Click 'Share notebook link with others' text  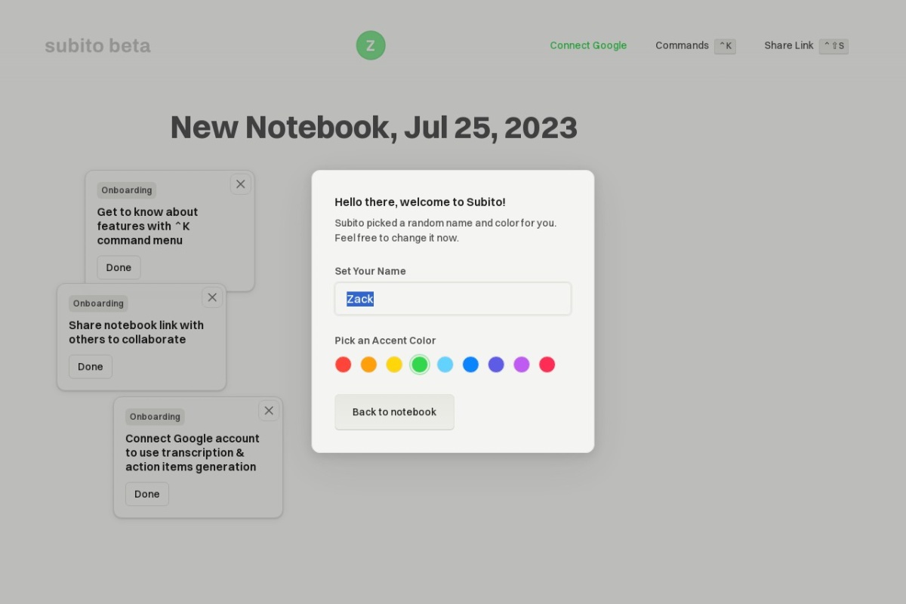pos(136,332)
